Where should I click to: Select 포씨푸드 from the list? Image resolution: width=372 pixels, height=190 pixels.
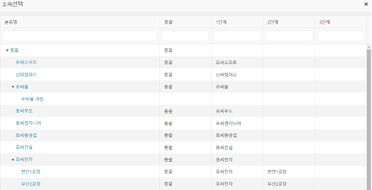(x=24, y=111)
